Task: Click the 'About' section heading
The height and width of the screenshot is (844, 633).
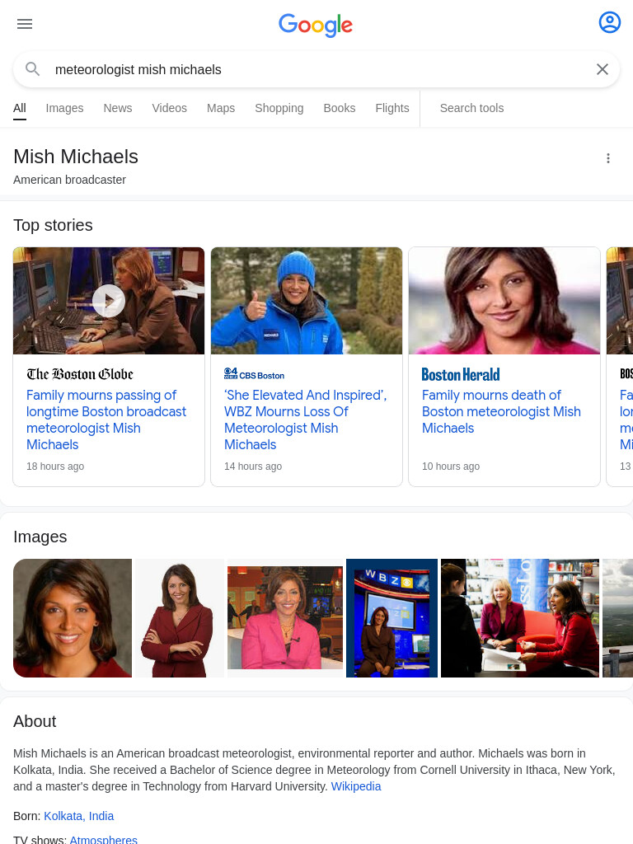Action: 35,721
